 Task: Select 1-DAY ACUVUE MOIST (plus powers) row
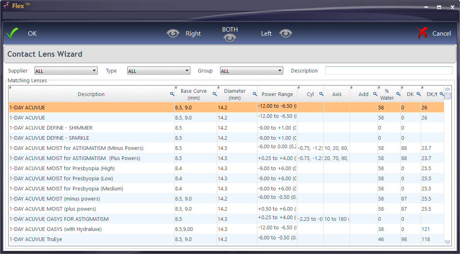[x=226, y=209]
